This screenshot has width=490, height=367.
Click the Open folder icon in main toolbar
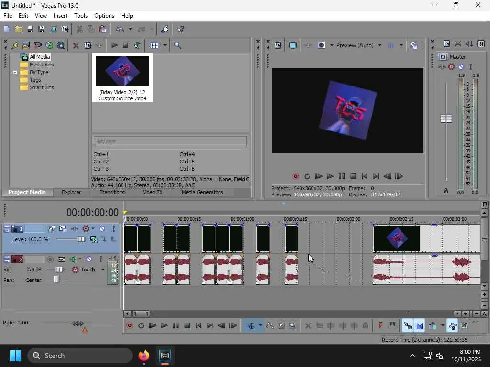(x=19, y=29)
